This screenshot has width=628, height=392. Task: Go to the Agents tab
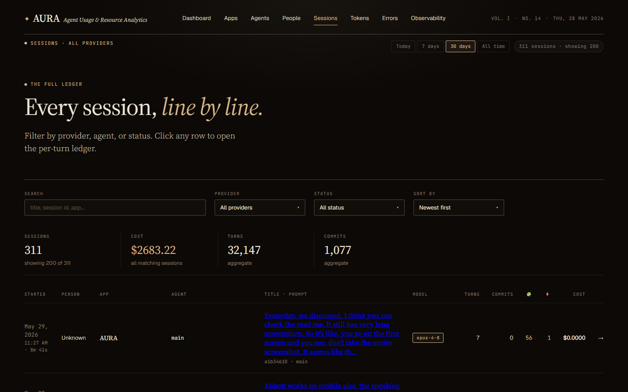click(x=260, y=18)
